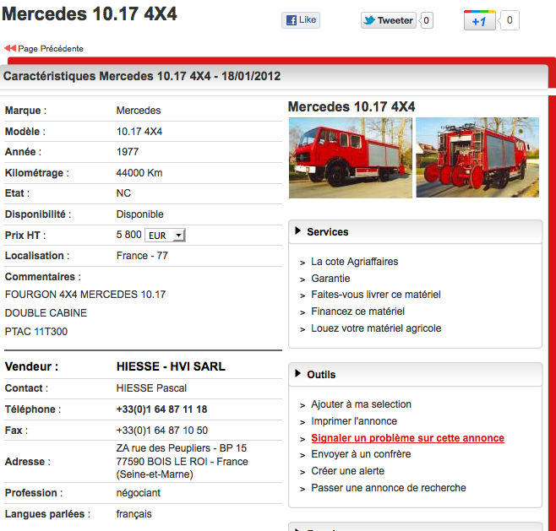Click Louez votre matériel agricole
This screenshot has height=531, width=556.
pyautogui.click(x=376, y=328)
